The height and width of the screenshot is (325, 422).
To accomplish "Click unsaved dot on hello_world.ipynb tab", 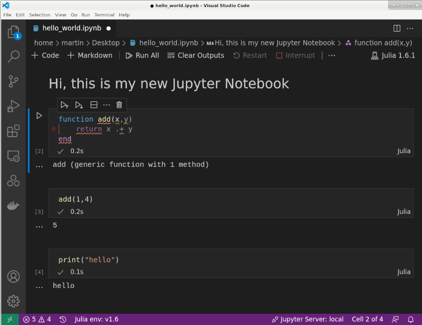I will pyautogui.click(x=108, y=28).
